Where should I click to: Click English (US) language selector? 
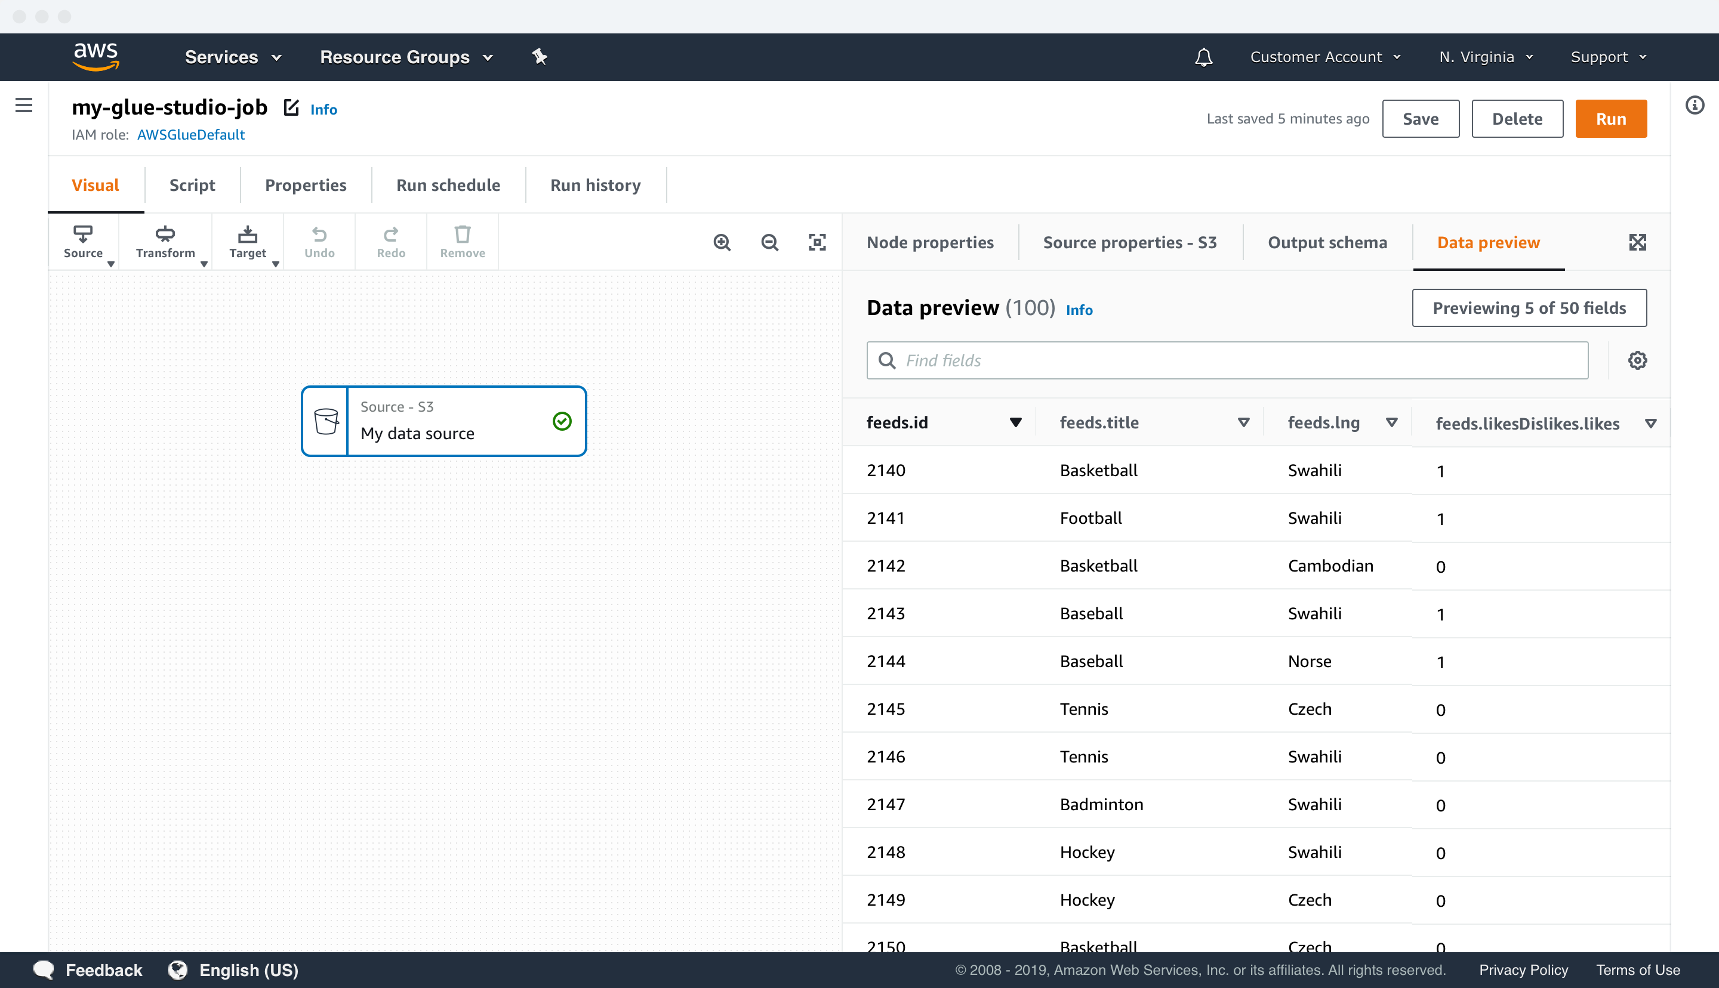click(248, 970)
